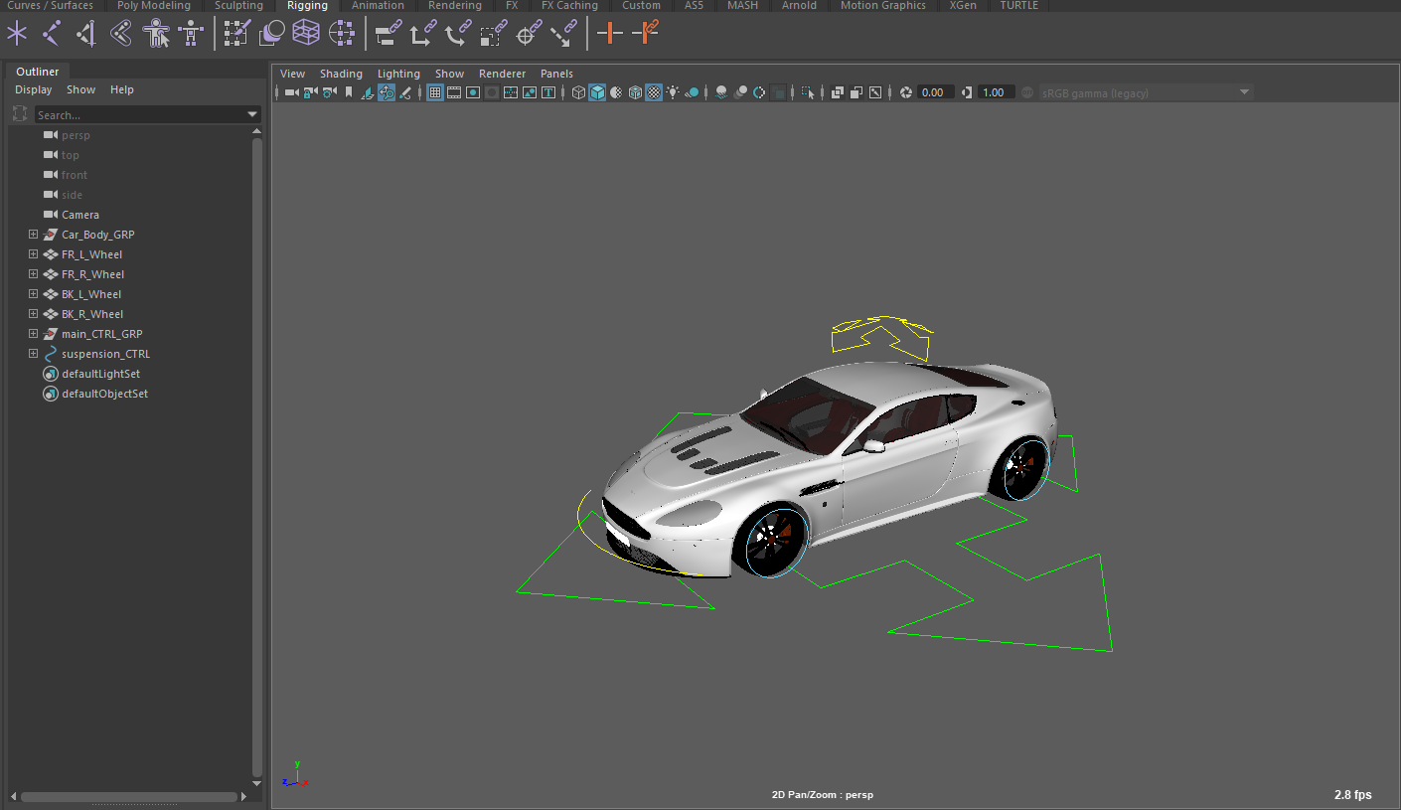
Task: Select defaultLightSet in the Outliner
Action: (x=100, y=374)
